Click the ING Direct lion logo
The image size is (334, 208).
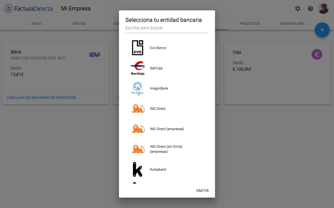(x=138, y=109)
